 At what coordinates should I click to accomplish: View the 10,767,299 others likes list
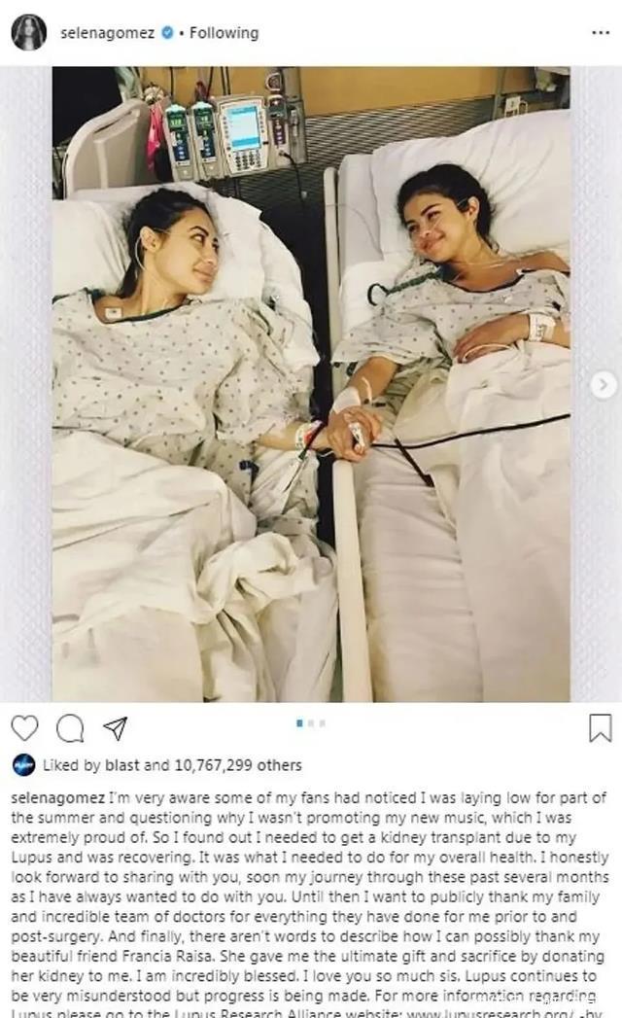tap(238, 765)
